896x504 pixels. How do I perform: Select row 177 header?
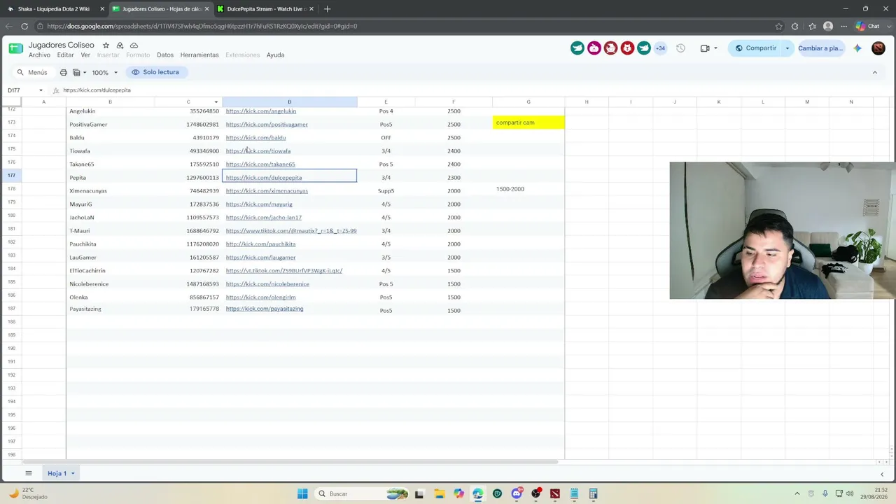click(11, 176)
